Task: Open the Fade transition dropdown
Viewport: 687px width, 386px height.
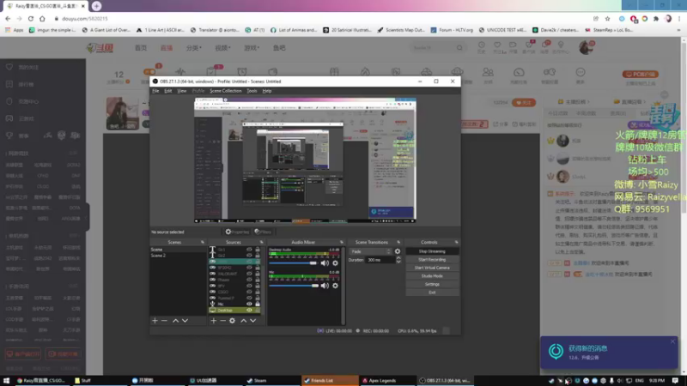Action: point(371,251)
